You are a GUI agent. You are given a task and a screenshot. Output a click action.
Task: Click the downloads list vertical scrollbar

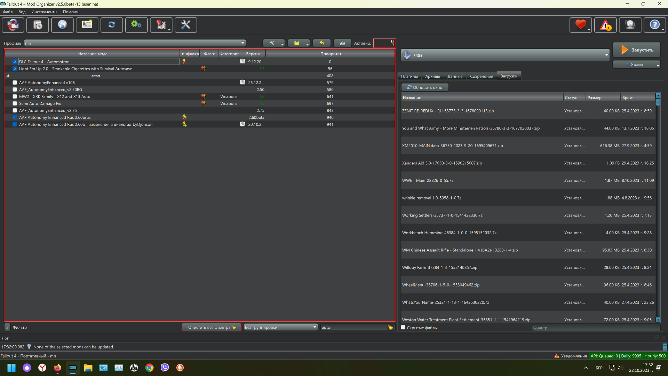(x=658, y=209)
